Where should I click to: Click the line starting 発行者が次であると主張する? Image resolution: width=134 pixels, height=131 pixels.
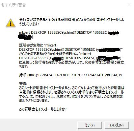pos(71,20)
